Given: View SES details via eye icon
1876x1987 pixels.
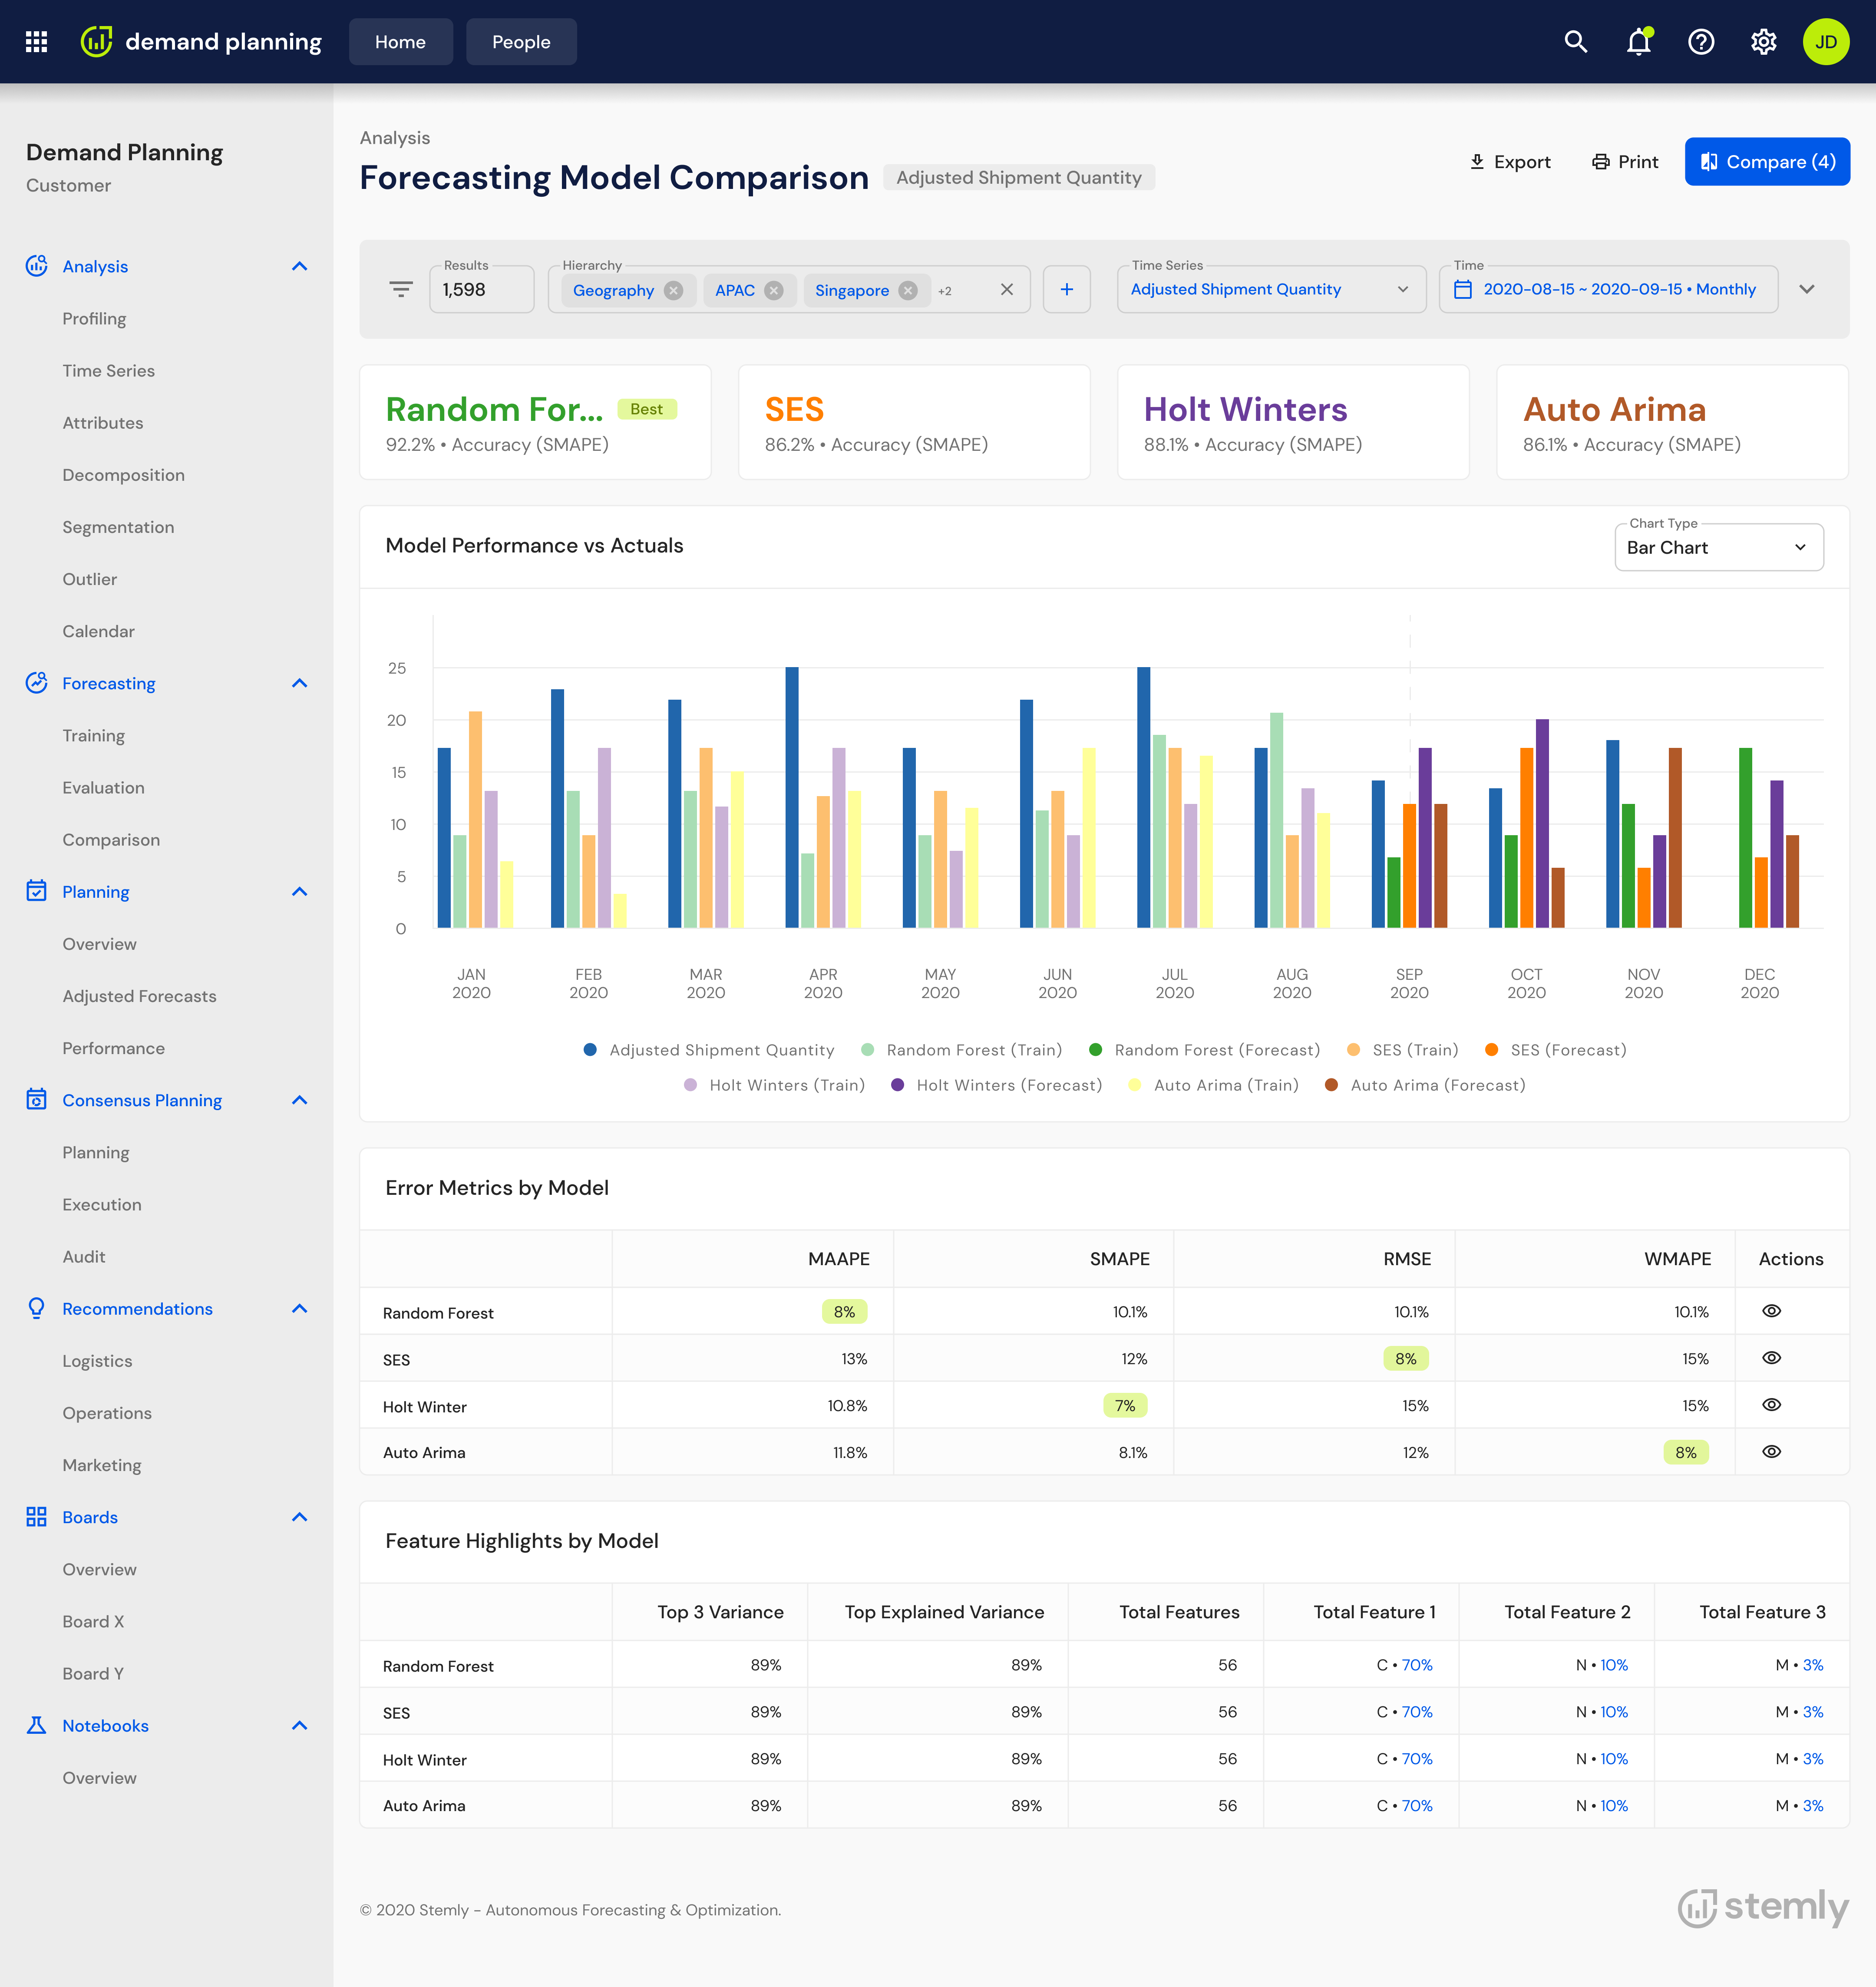Looking at the screenshot, I should [x=1772, y=1358].
